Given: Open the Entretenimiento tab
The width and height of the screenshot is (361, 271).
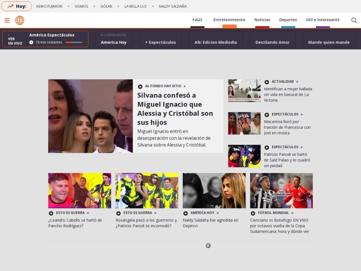Looking at the screenshot, I should click(229, 20).
